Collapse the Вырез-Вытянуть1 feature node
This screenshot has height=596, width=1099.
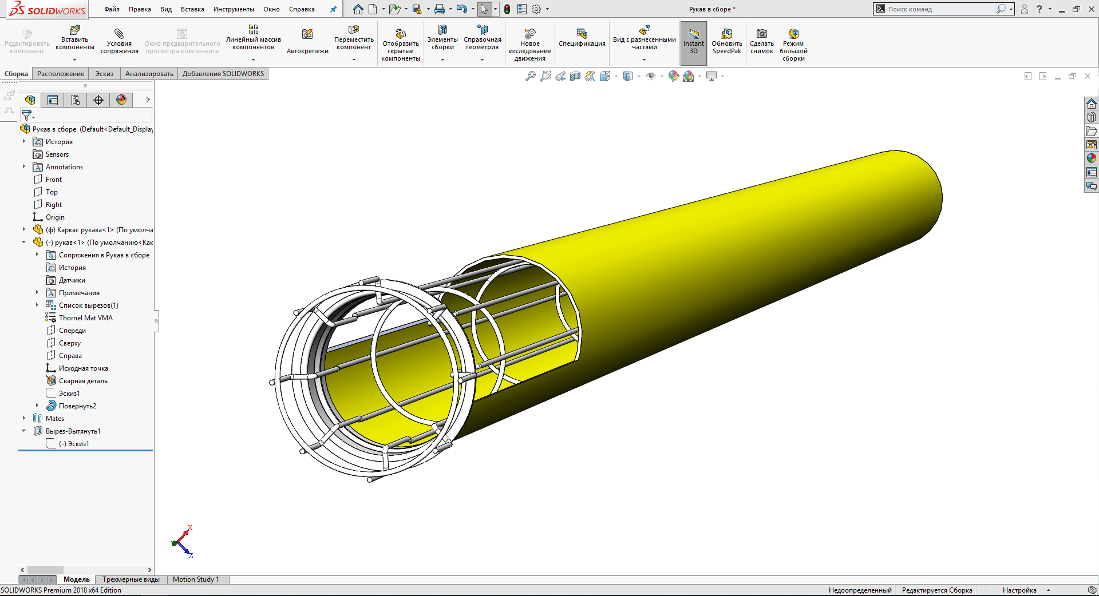(24, 431)
